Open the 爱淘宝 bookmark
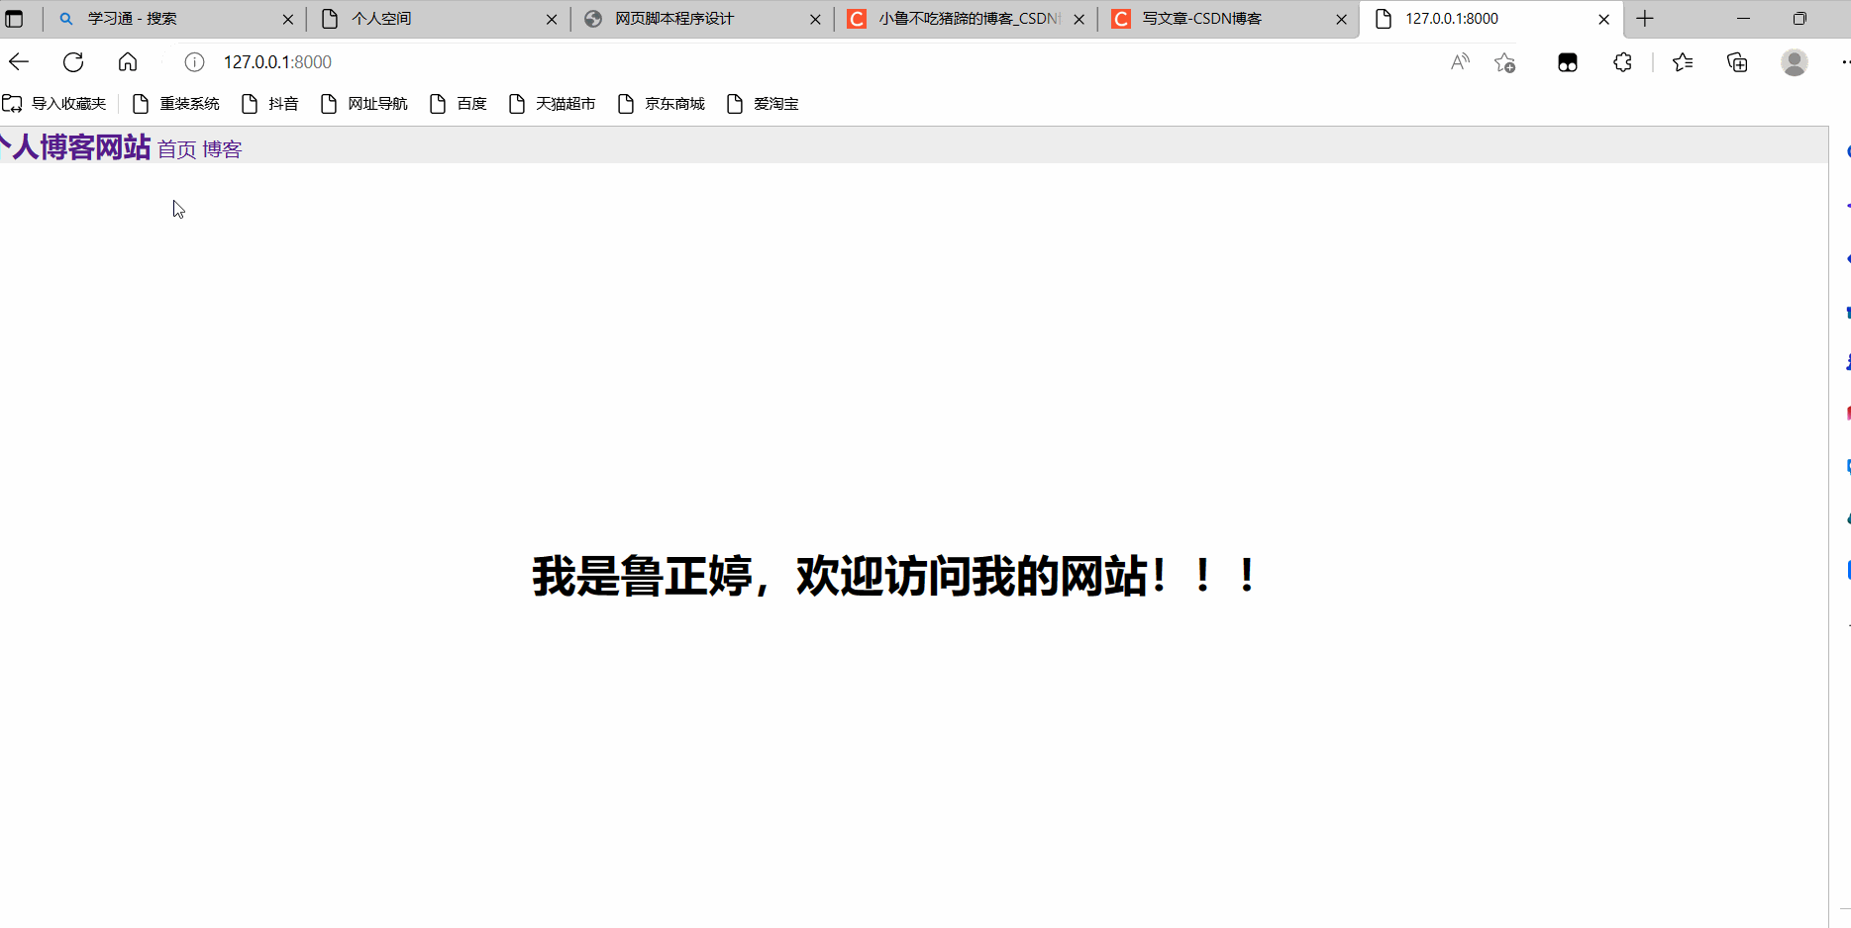The width and height of the screenshot is (1851, 928). click(763, 104)
